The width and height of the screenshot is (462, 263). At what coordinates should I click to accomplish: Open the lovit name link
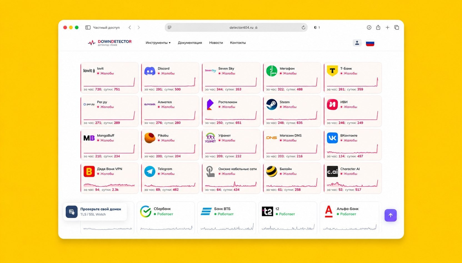pos(100,68)
